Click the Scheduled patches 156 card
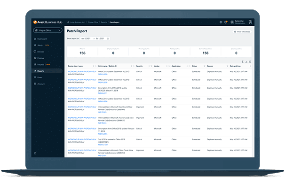The image size is (286, 190). pyautogui.click(x=206, y=52)
